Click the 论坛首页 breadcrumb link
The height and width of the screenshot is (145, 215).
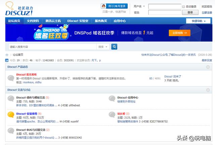coord(18,55)
